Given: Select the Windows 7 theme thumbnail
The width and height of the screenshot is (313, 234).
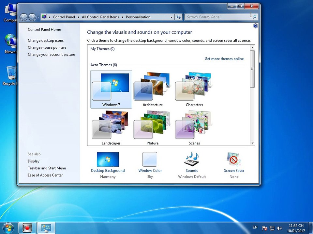Looking at the screenshot, I should click(x=111, y=89).
